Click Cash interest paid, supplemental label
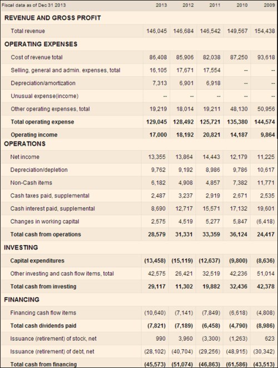278x368 pixels. 53,209
